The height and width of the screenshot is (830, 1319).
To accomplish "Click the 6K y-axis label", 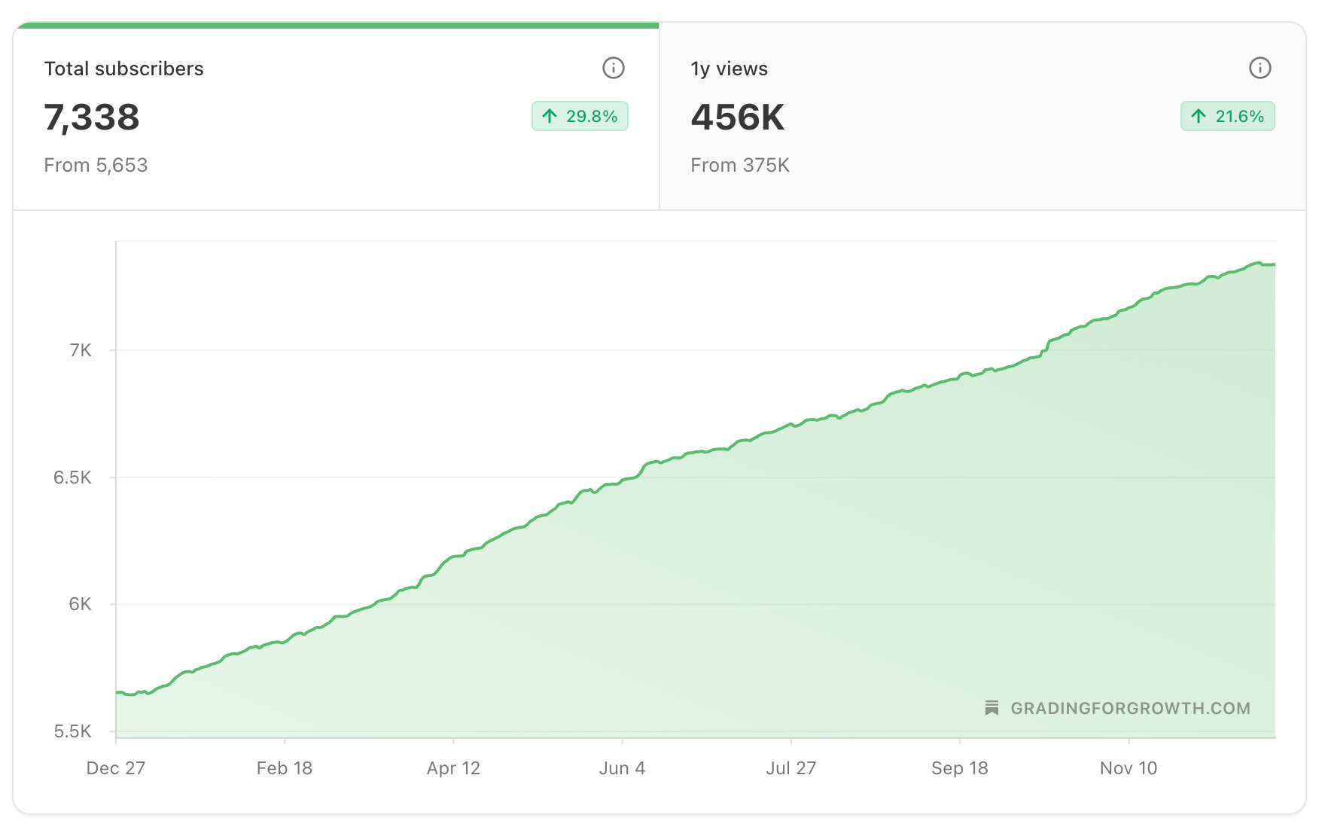I will 80,604.
